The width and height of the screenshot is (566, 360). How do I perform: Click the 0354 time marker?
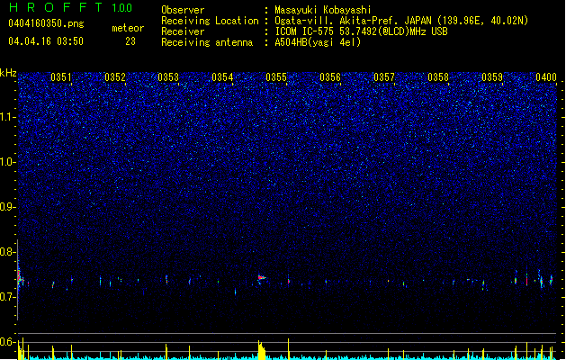pyautogui.click(x=222, y=77)
